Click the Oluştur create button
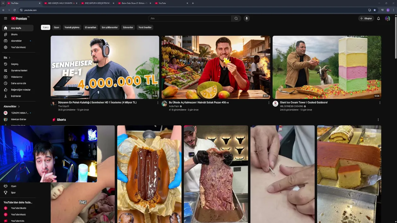The height and width of the screenshot is (223, 397). tap(366, 18)
